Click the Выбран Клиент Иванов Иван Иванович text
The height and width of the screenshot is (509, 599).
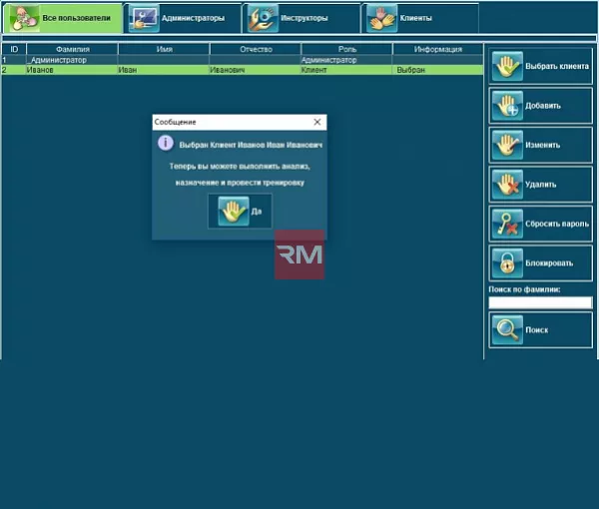tap(251, 145)
